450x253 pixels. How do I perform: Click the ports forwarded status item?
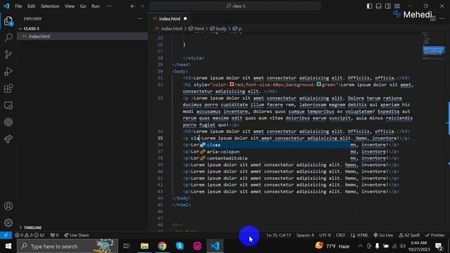pos(55,235)
